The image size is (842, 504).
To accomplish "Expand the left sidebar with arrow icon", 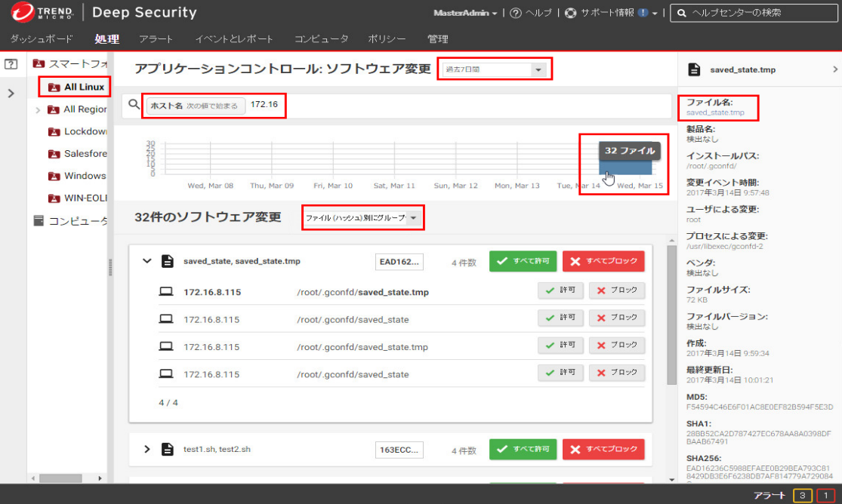I will pyautogui.click(x=11, y=94).
